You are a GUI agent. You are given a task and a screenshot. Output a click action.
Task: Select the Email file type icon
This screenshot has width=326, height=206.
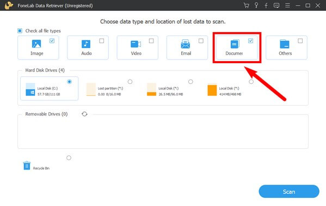pos(185,44)
